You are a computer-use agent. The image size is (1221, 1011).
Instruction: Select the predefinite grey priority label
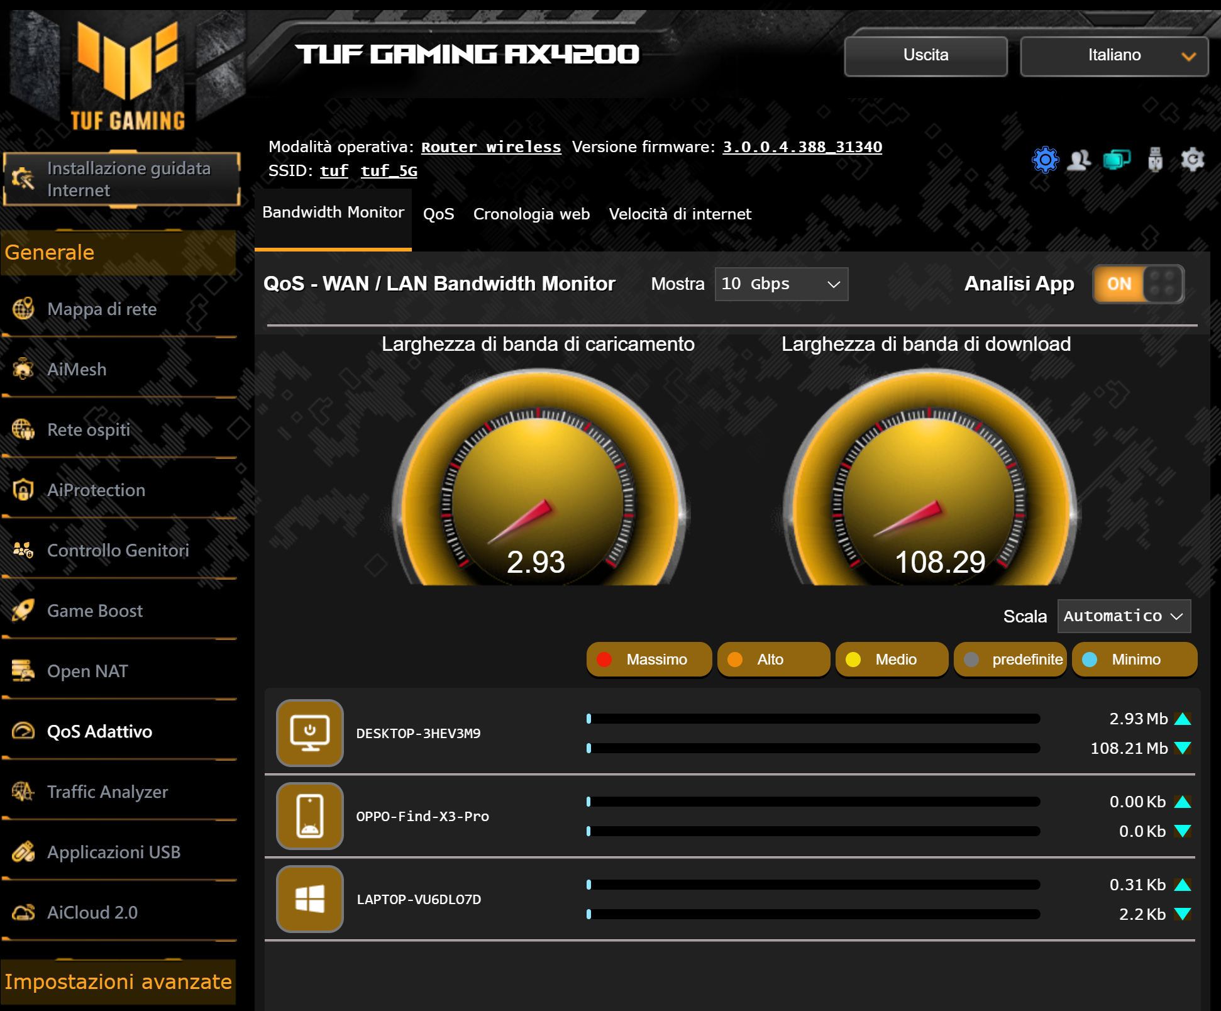(x=1010, y=660)
